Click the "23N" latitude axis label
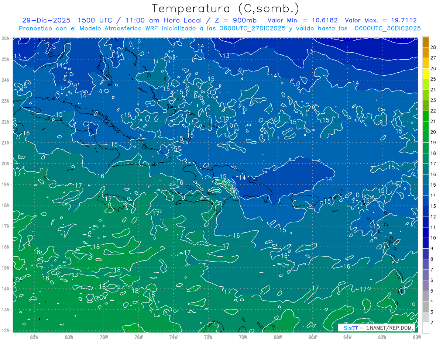Screen dimensions: 443x342 pyautogui.click(x=6, y=101)
